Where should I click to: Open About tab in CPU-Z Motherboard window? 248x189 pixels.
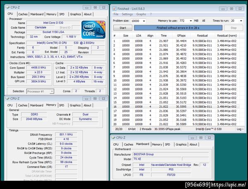pos(193,144)
